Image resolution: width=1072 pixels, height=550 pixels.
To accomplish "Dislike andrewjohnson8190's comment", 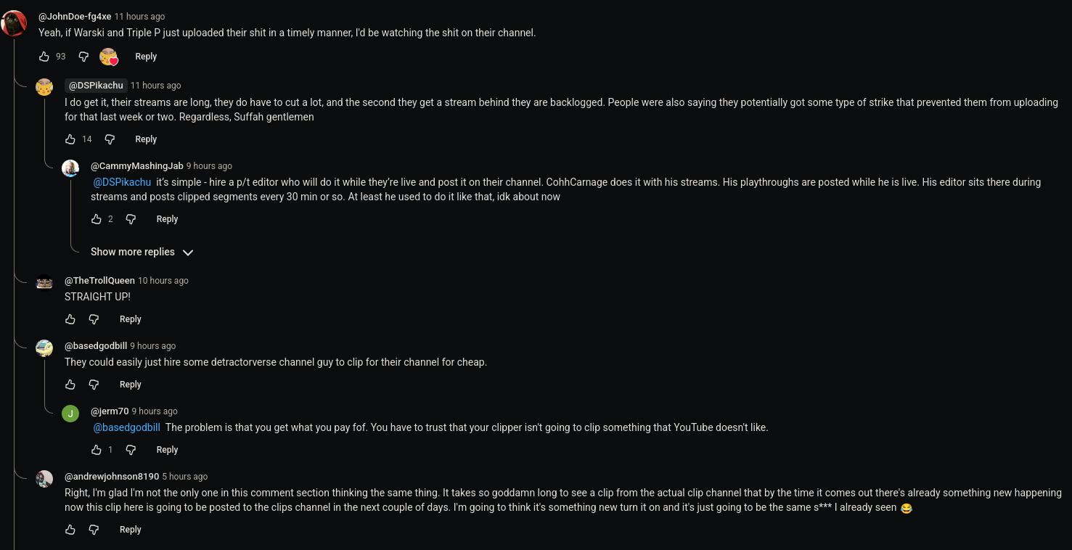I will click(94, 530).
